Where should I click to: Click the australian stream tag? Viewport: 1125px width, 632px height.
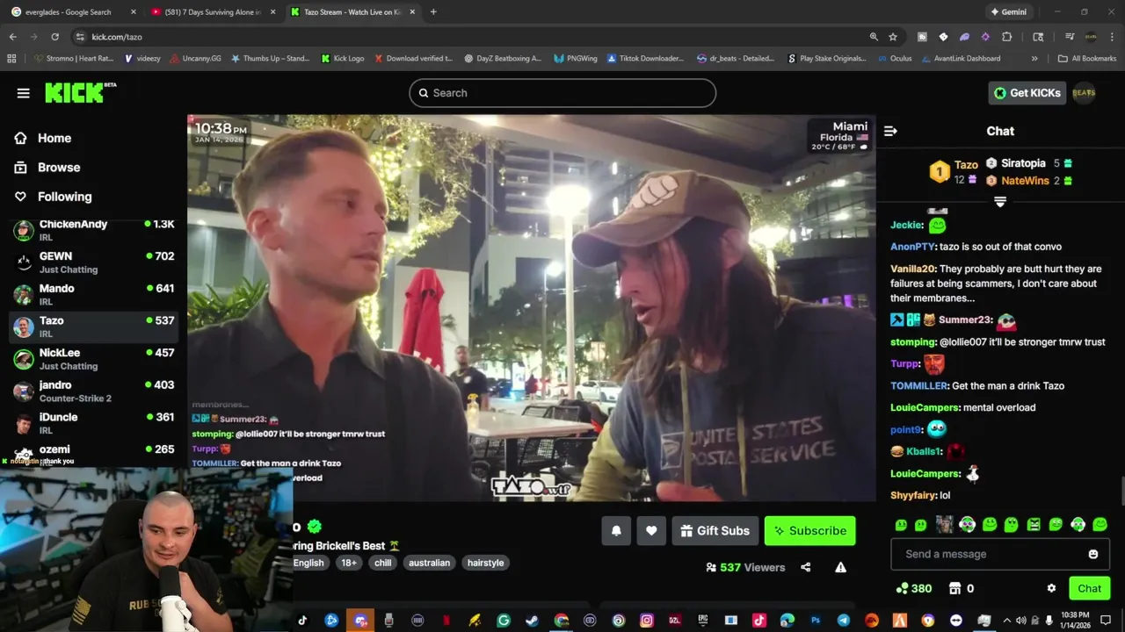(x=429, y=563)
